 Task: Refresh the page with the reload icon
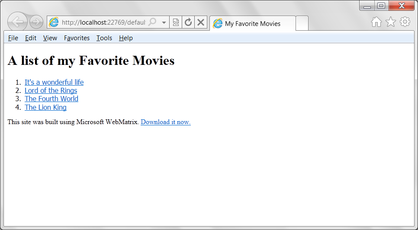click(188, 22)
